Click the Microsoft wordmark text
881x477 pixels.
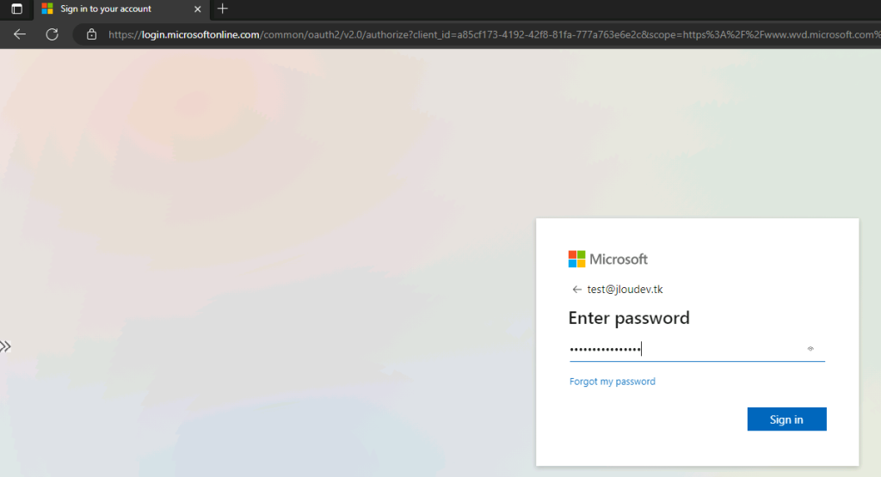[x=618, y=259]
